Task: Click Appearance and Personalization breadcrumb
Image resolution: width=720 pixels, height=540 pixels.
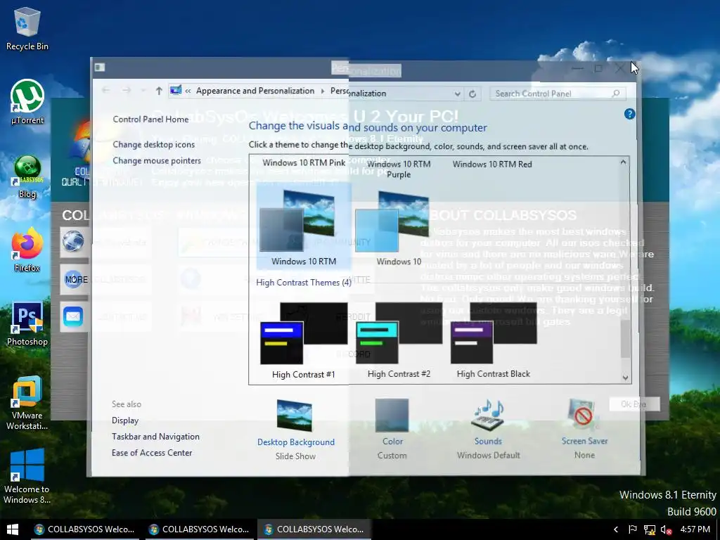Action: point(255,91)
